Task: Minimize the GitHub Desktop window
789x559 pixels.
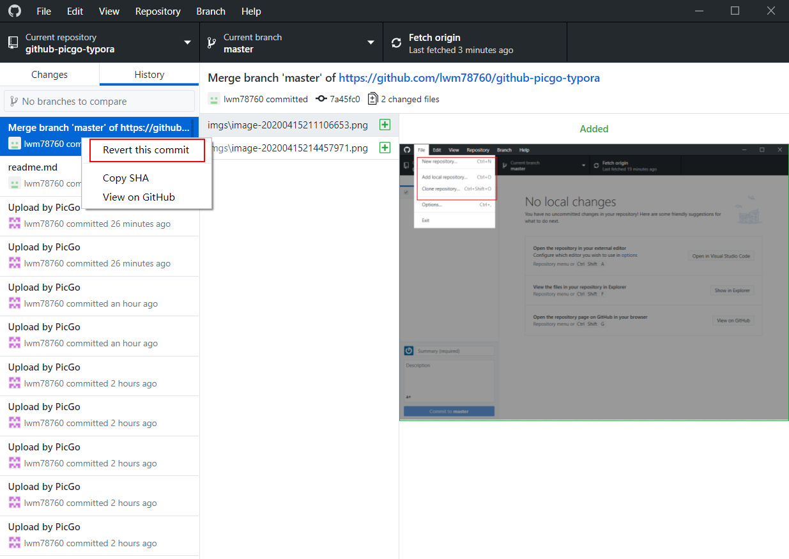Action: click(700, 11)
